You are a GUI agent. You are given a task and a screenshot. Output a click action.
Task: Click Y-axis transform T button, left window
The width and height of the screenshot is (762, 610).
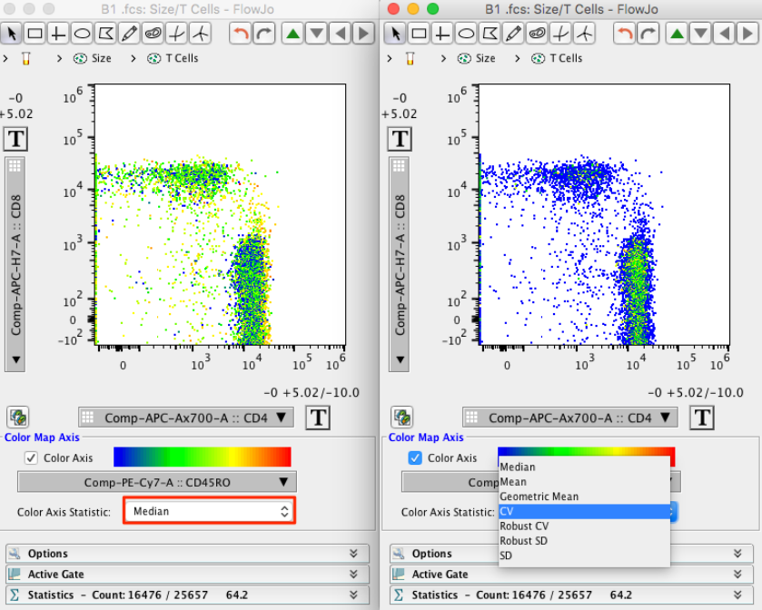pos(15,139)
